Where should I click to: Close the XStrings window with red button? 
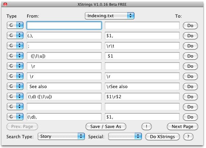[5, 4]
